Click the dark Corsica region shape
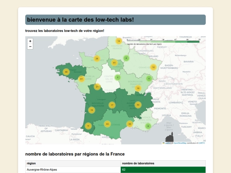Viewport: 231px width, 173px height. [x=169, y=138]
